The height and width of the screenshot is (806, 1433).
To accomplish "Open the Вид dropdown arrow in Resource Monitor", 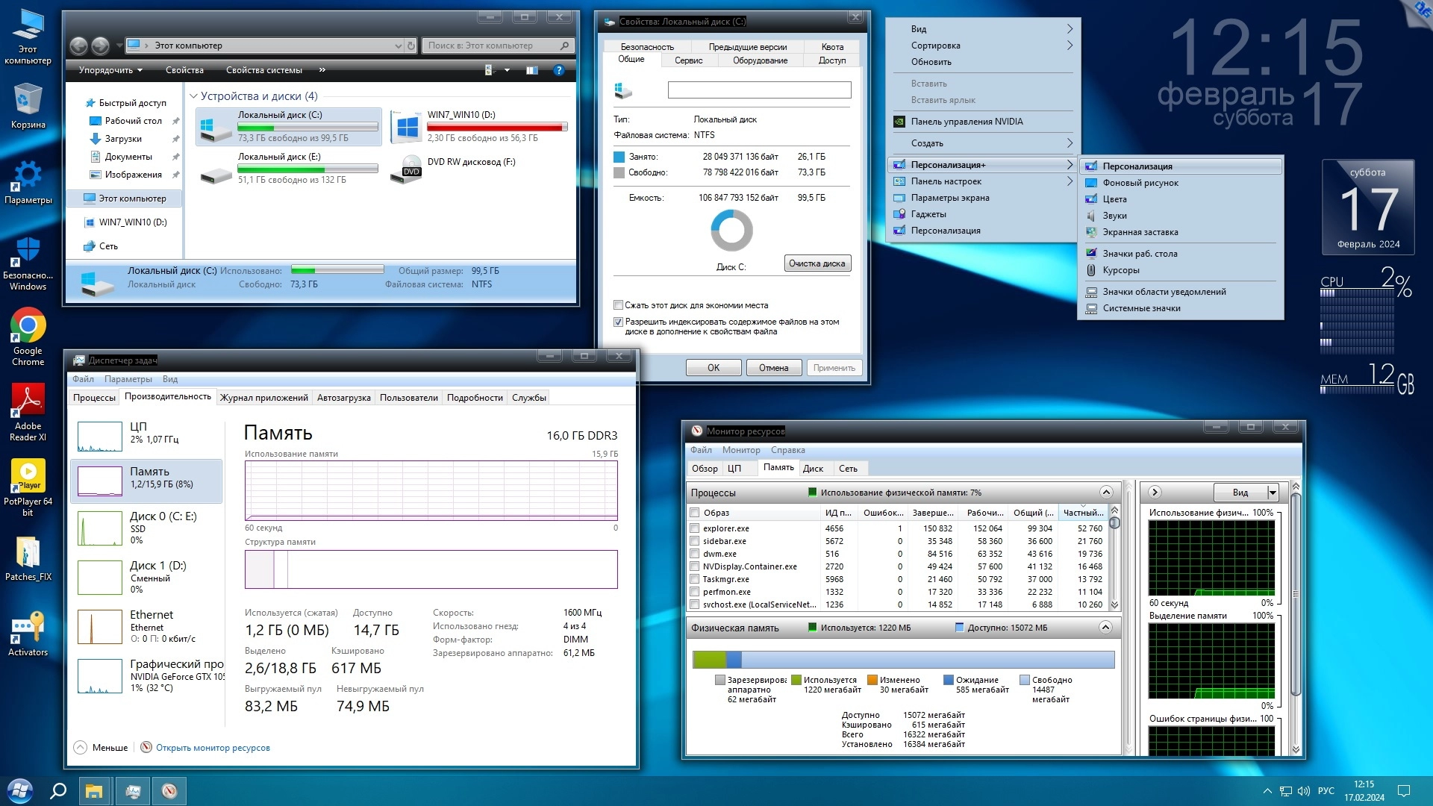I will pos(1273,493).
